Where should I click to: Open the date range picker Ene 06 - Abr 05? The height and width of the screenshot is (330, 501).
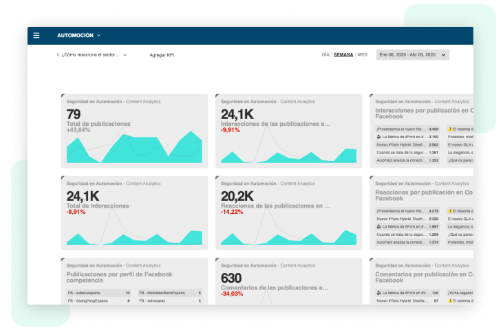coord(412,55)
